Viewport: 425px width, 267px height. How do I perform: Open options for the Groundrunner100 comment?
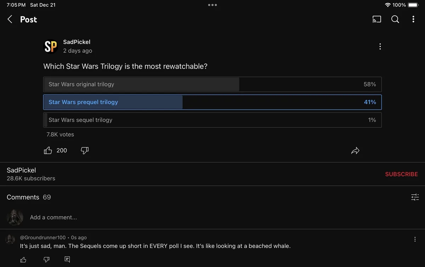[415, 239]
